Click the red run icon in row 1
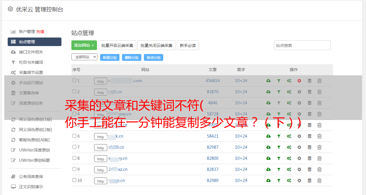The width and height of the screenshot is (366, 195). (x=299, y=81)
